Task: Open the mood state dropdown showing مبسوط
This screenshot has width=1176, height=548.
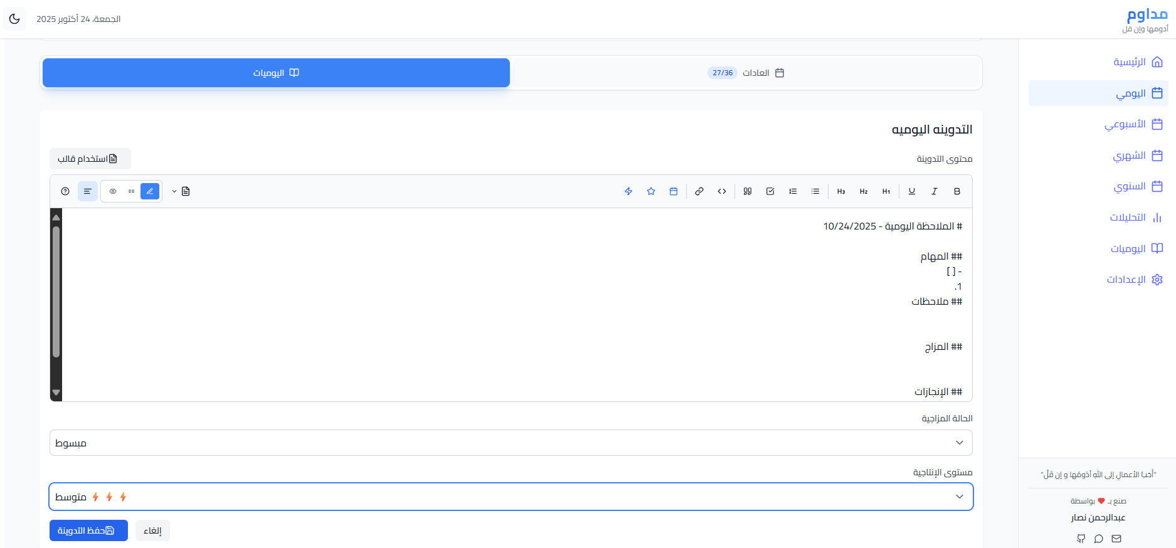Action: tap(511, 443)
